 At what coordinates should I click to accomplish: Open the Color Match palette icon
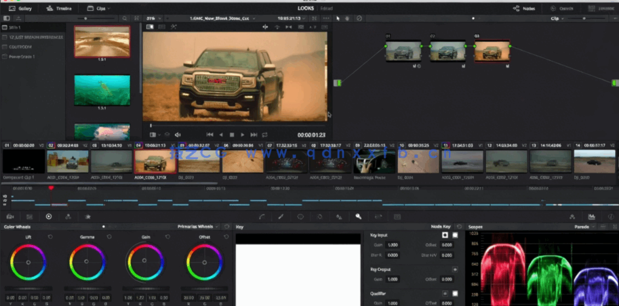(29, 217)
